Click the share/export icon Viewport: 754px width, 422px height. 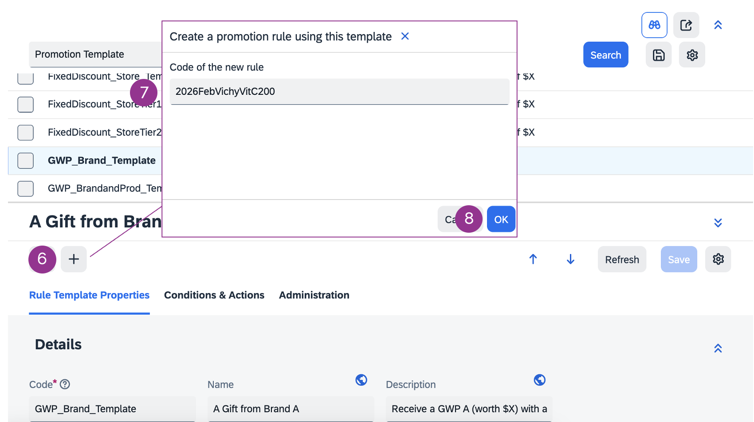click(686, 25)
